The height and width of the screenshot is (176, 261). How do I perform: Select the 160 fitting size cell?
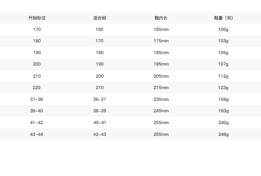(100, 29)
